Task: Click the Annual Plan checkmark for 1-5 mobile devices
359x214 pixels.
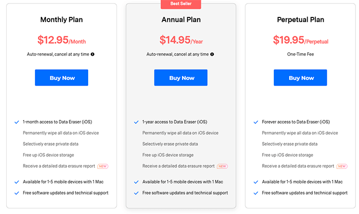Action: click(x=136, y=182)
